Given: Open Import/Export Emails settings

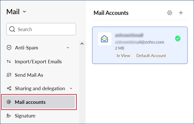Looking at the screenshot, I should coord(38,61).
